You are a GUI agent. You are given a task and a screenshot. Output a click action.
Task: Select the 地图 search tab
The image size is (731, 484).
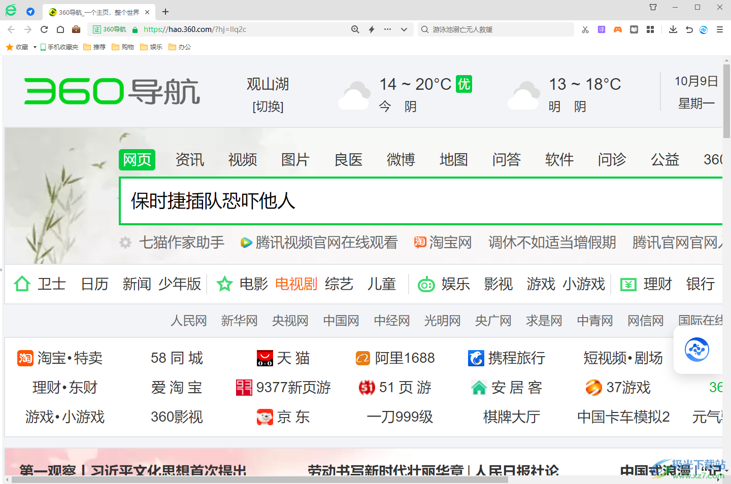point(454,160)
